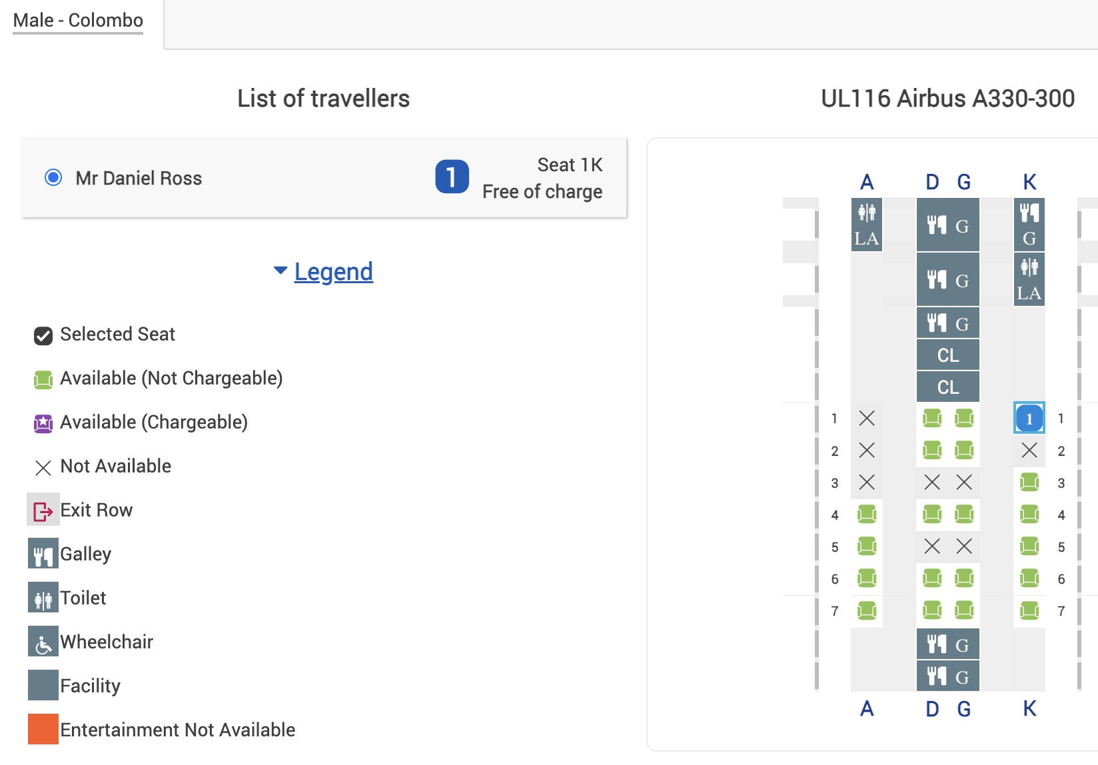Select available seat 1D
1098x765 pixels.
[932, 418]
